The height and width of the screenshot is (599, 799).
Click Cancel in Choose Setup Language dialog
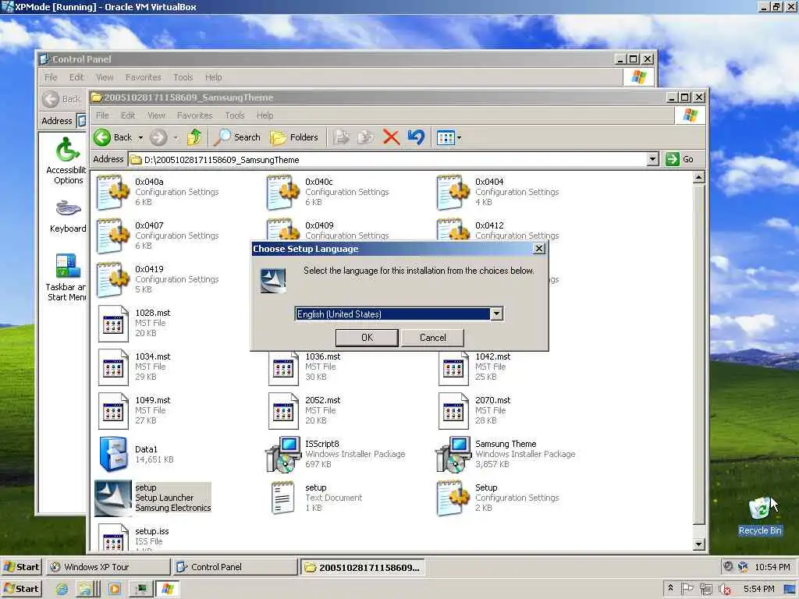[432, 337]
